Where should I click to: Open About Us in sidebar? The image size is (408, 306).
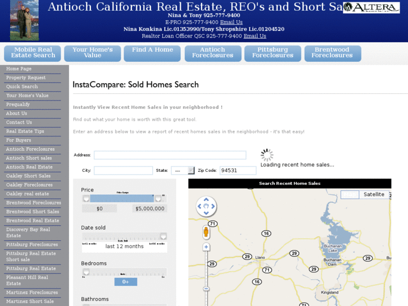(x=16, y=113)
